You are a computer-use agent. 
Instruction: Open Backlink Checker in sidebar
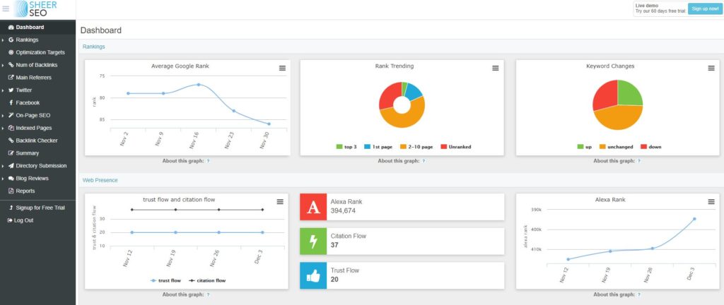tap(38, 140)
